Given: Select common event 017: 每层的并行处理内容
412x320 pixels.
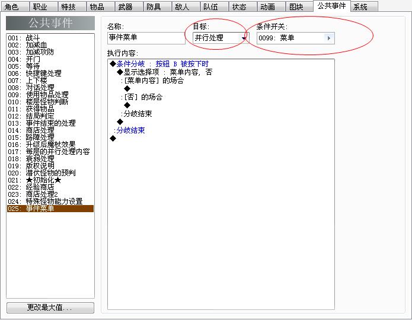Looking at the screenshot, I should (50, 152).
